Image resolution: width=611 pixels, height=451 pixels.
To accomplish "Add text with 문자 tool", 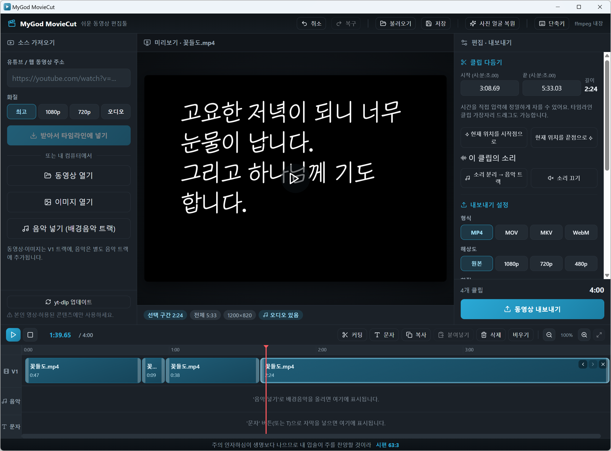I will click(384, 335).
